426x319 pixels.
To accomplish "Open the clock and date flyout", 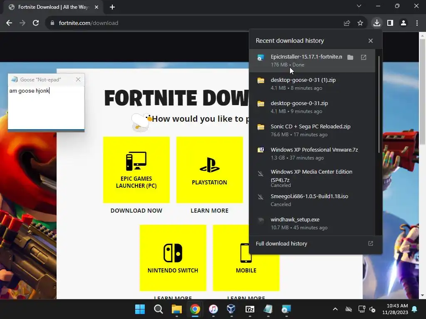I will pyautogui.click(x=395, y=309).
